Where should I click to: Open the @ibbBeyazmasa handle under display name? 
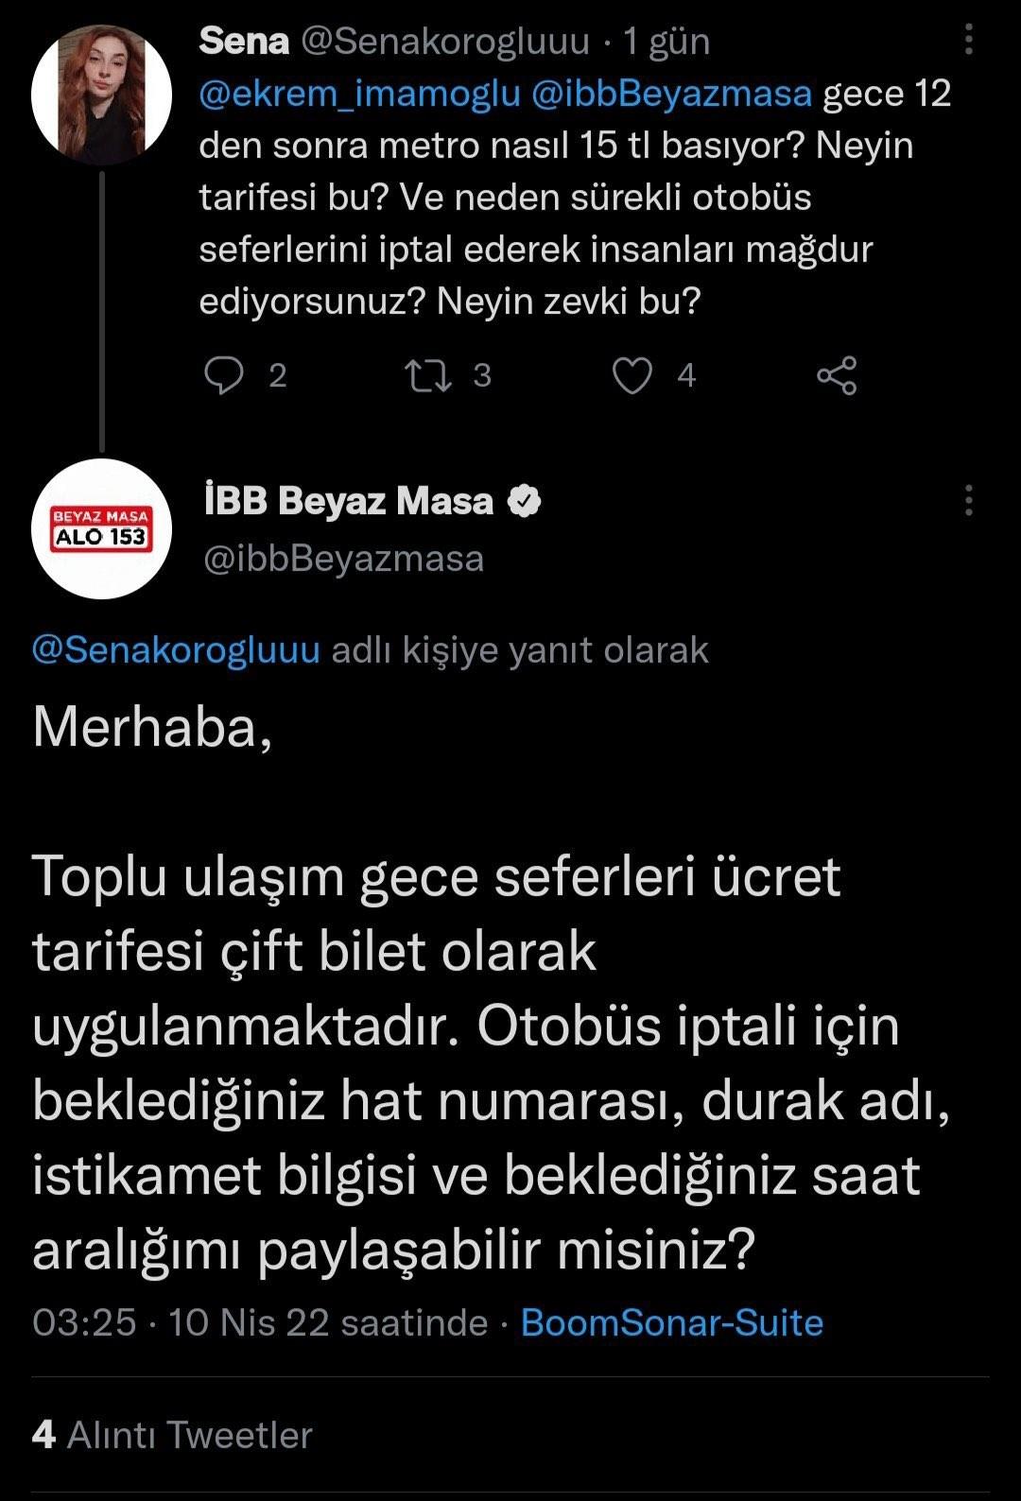(343, 559)
